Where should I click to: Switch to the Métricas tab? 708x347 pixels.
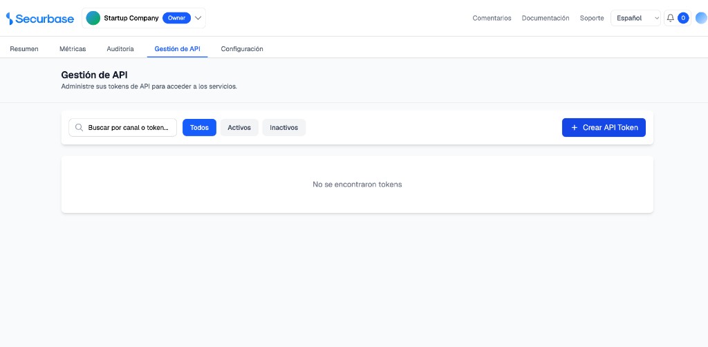point(73,49)
